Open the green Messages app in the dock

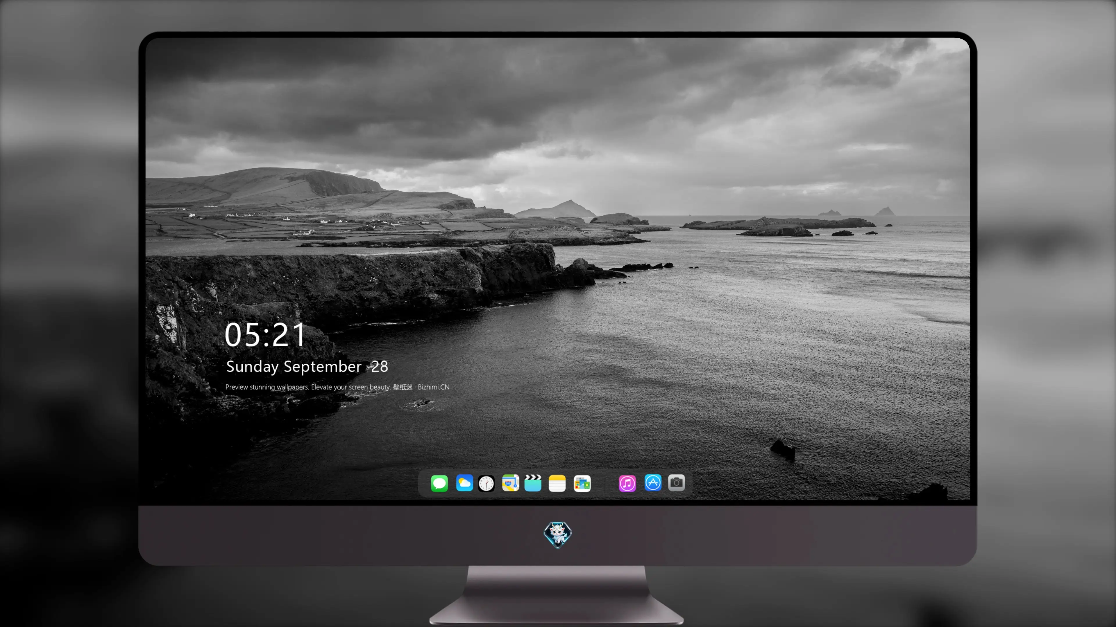[439, 483]
